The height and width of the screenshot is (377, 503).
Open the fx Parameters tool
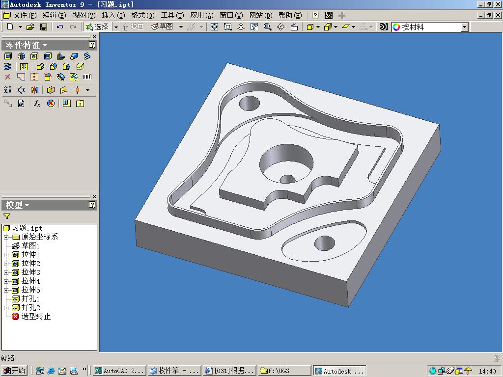pyautogui.click(x=37, y=103)
